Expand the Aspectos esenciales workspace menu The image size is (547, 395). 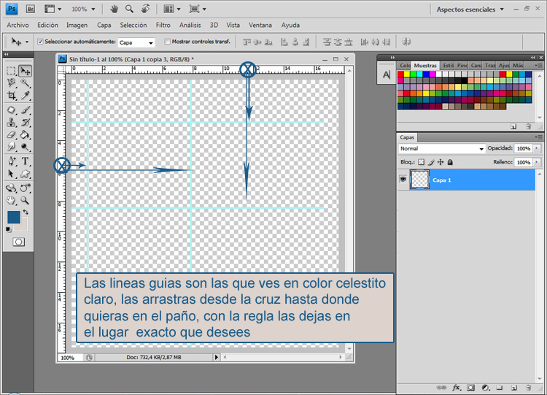point(470,9)
